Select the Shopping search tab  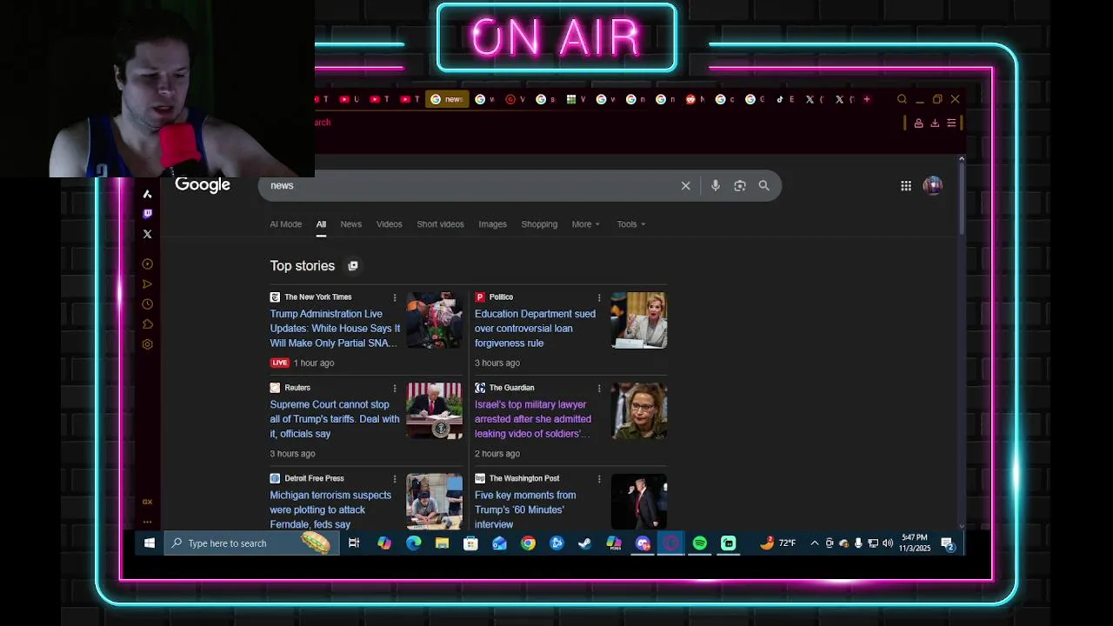click(539, 224)
